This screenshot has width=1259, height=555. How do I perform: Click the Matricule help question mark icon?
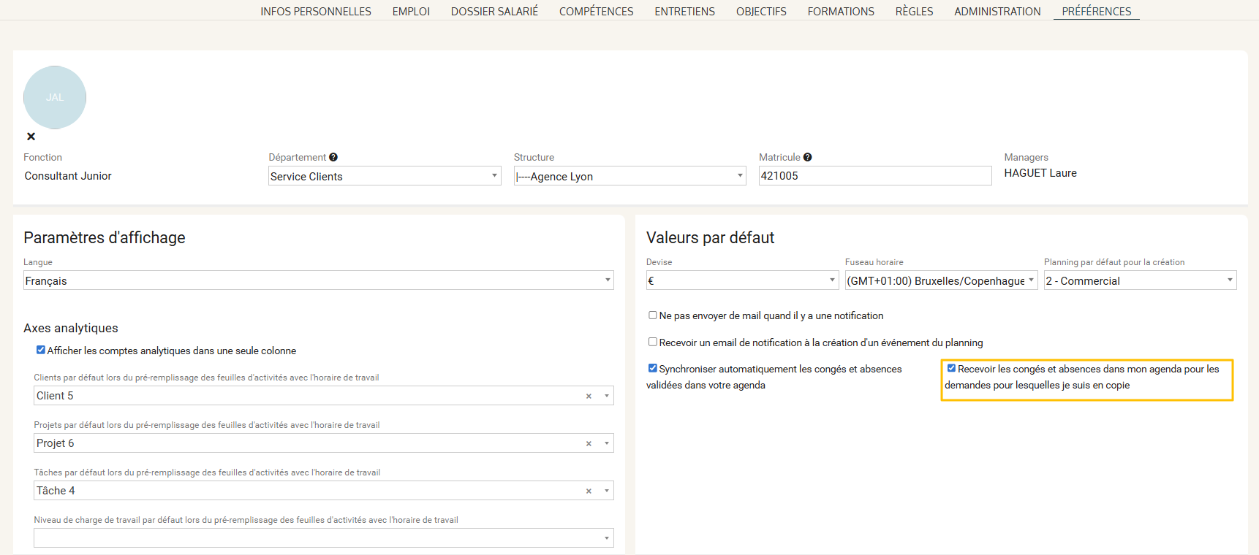(x=807, y=157)
